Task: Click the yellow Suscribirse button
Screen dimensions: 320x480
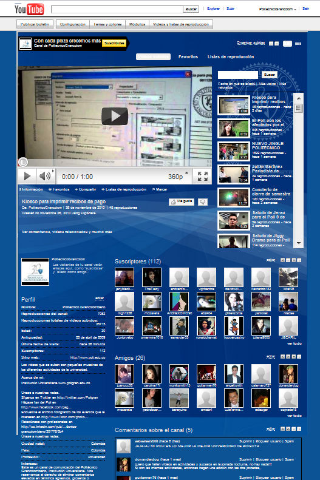Action: [x=114, y=43]
